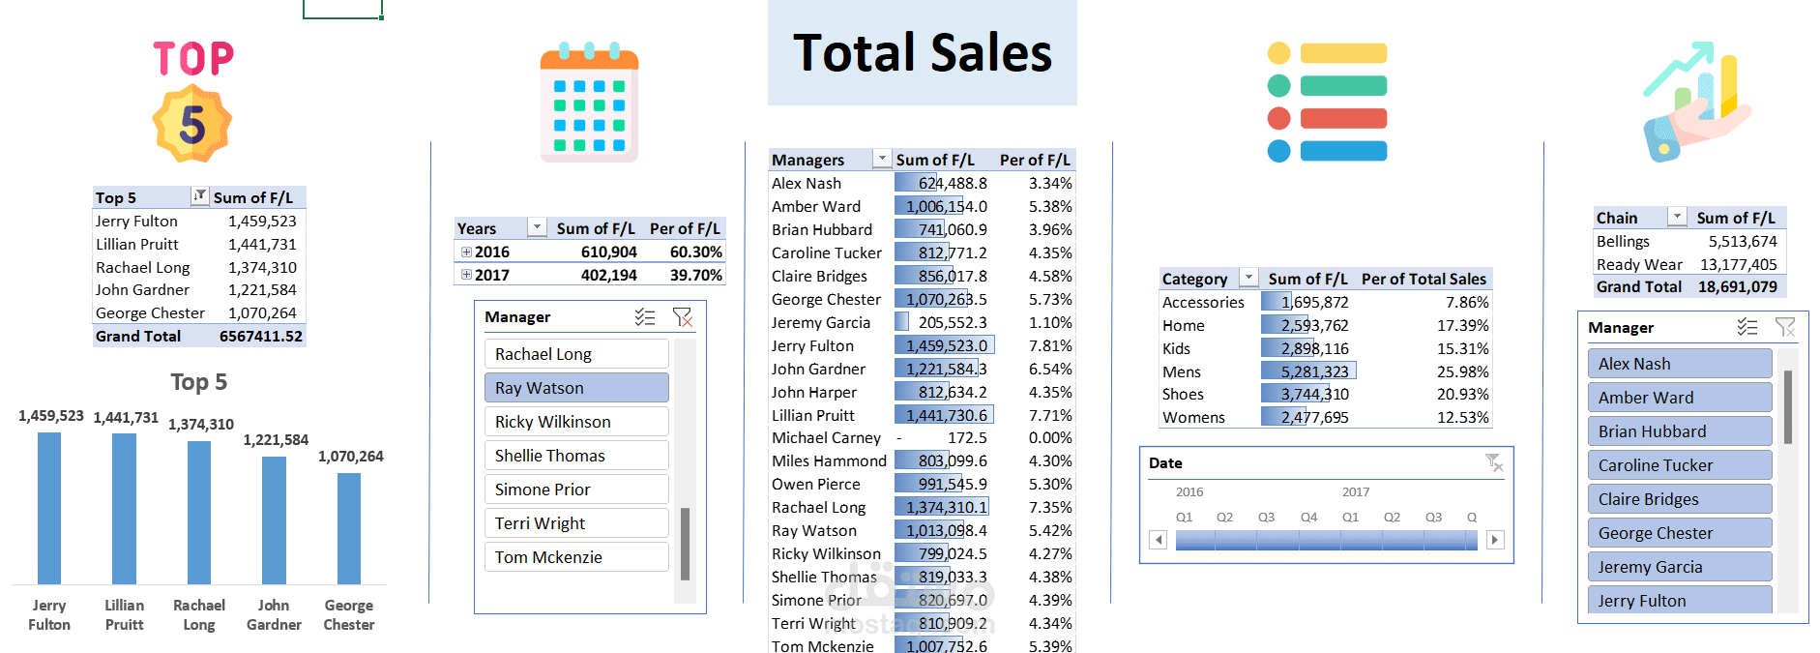
Task: Click the Ready Wear chain row
Action: (1688, 264)
